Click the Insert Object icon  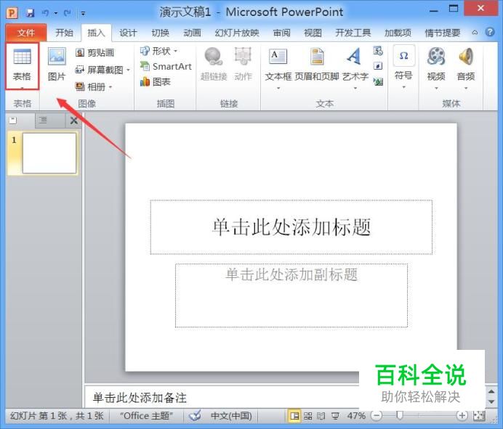pyautogui.click(x=378, y=82)
